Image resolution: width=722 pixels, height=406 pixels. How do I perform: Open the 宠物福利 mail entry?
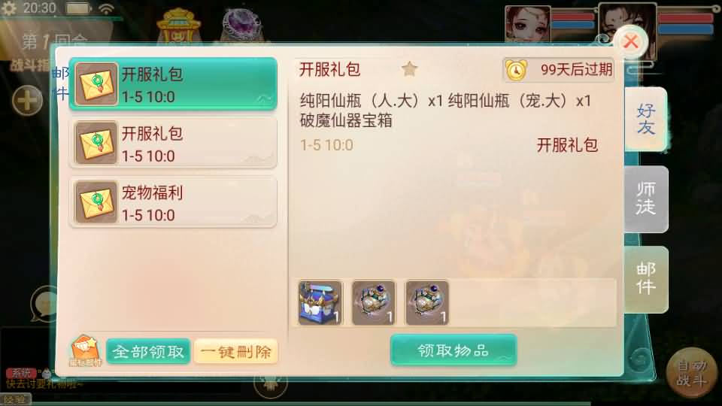coord(173,202)
